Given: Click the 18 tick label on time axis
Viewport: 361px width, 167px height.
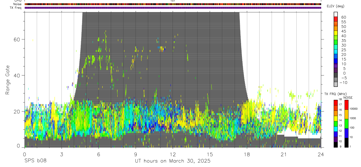Looking at the screenshot, I should 247,154.
